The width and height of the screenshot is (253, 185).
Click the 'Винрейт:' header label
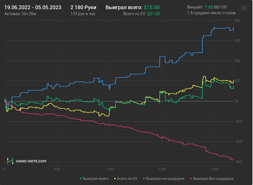tap(196, 7)
